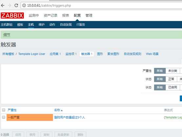
Task: Sort by the 名称 column header
Action: coord(58,110)
